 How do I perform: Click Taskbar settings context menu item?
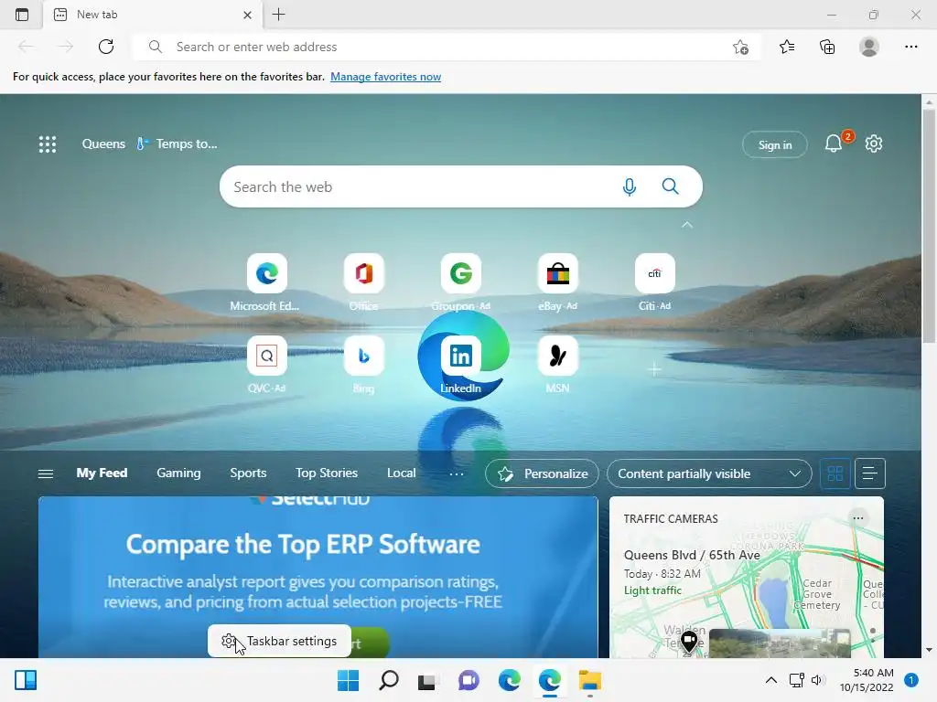point(279,641)
